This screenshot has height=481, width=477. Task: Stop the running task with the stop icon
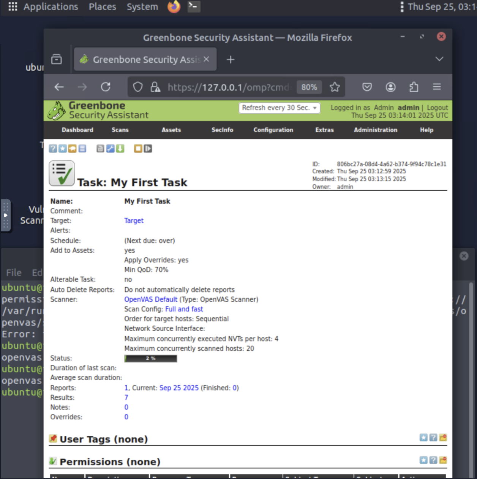[138, 149]
